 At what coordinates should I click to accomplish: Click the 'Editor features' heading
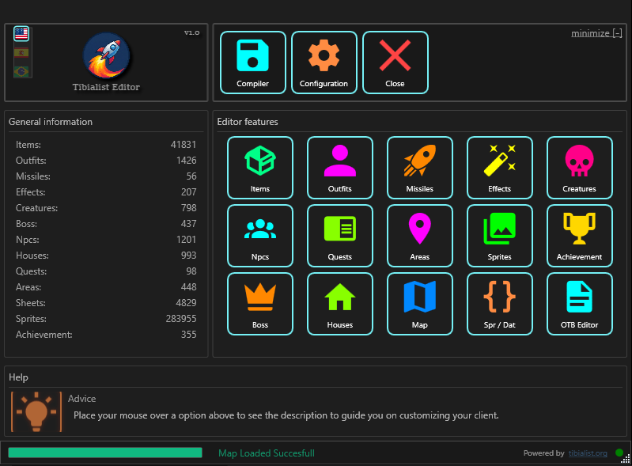pos(248,122)
